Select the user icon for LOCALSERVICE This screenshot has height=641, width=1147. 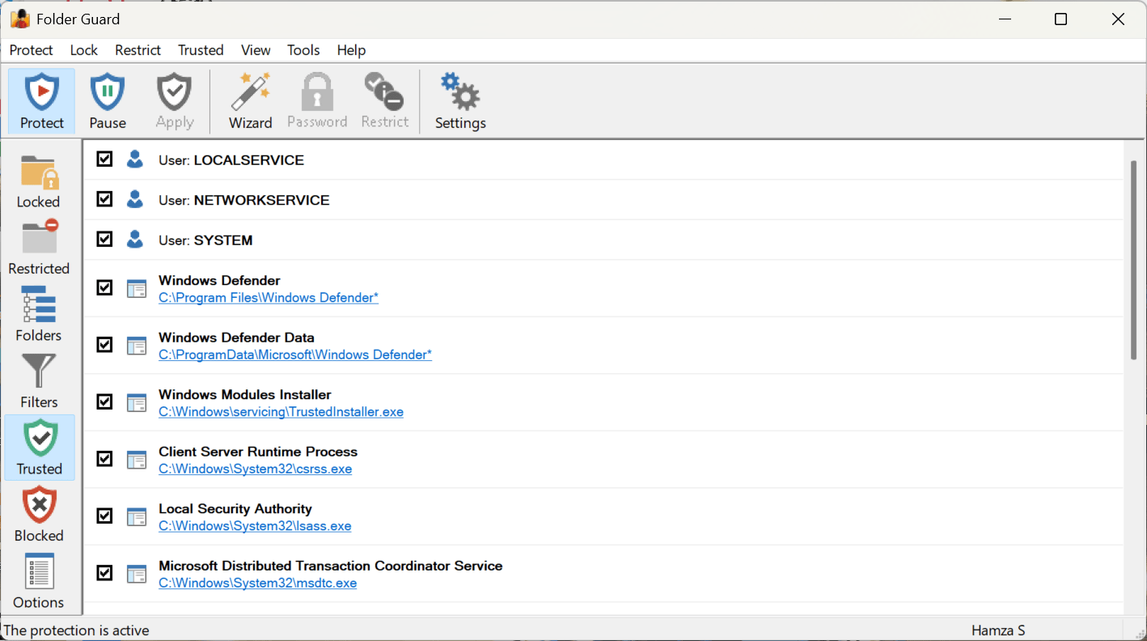tap(135, 159)
